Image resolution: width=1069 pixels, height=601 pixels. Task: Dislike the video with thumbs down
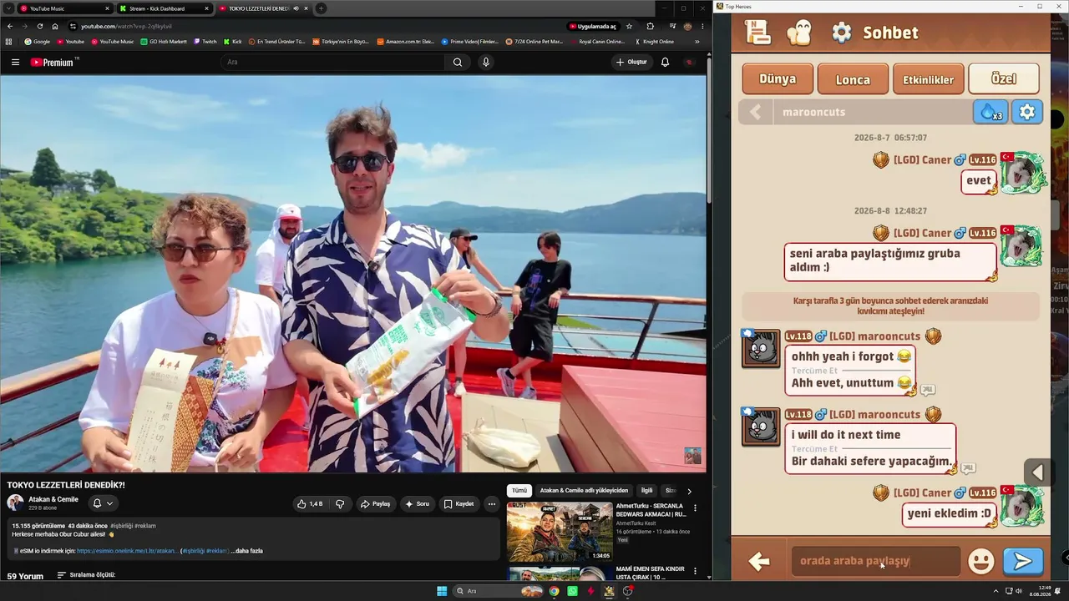tap(340, 503)
